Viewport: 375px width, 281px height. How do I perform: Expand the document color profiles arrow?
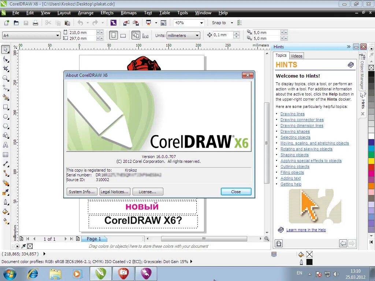[x=191, y=261]
